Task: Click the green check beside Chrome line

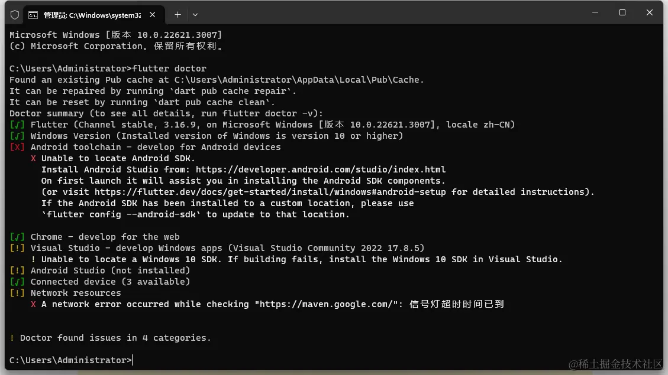Action: [17, 237]
